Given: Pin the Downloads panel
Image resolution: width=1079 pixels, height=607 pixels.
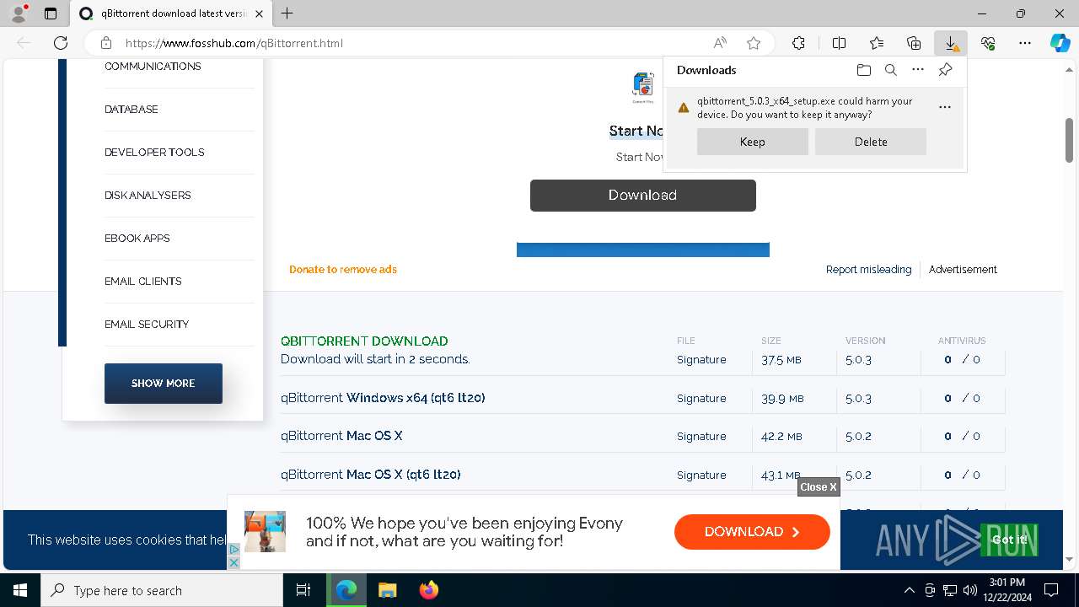Looking at the screenshot, I should [945, 70].
